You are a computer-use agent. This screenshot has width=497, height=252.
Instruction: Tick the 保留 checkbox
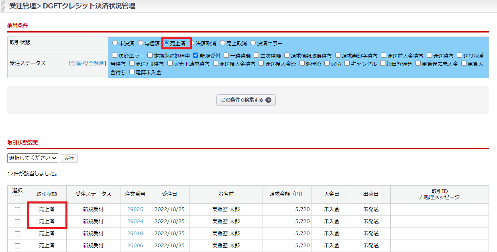pos(327,63)
